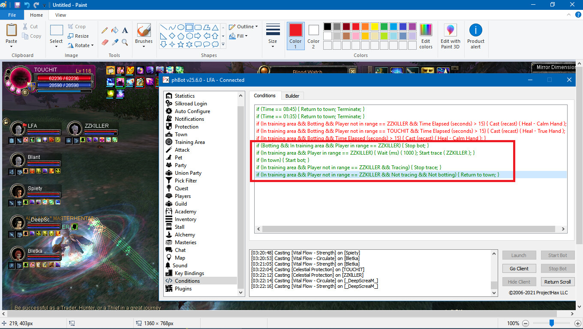Switch to the View ribbon tab
Image resolution: width=583 pixels, height=329 pixels.
pos(60,15)
